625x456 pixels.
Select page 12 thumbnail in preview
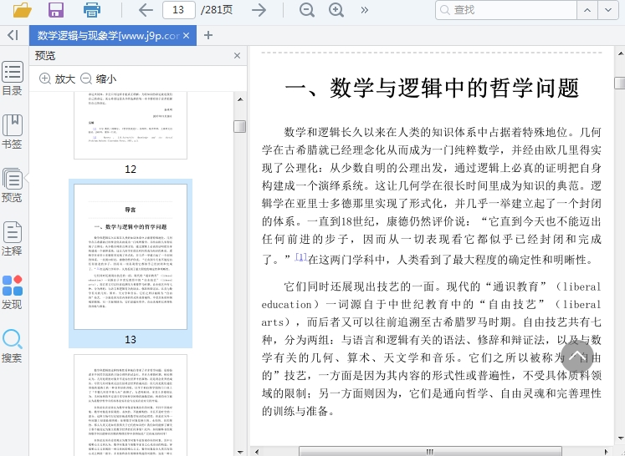point(131,125)
